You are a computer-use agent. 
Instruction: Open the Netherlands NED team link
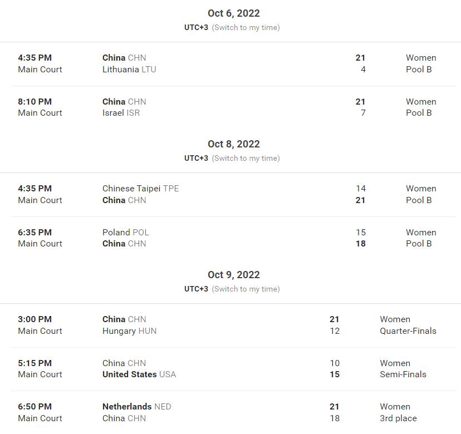136,407
